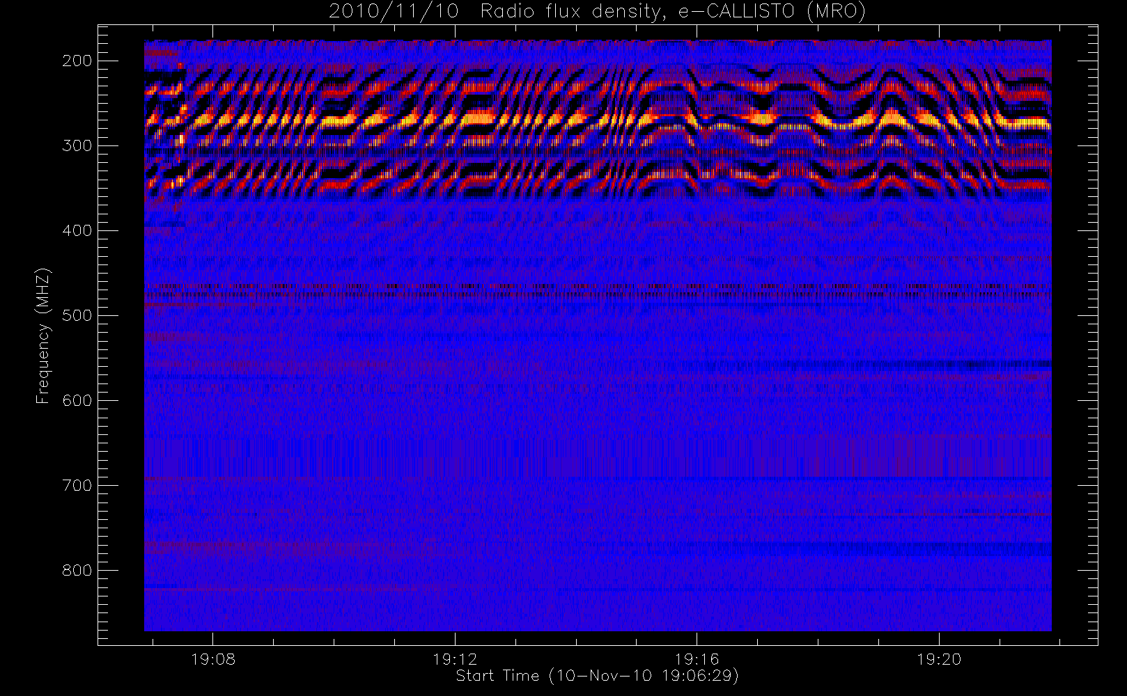Click the 200 frequency tick label
Image resolution: width=1127 pixels, height=696 pixels.
pyautogui.click(x=77, y=61)
